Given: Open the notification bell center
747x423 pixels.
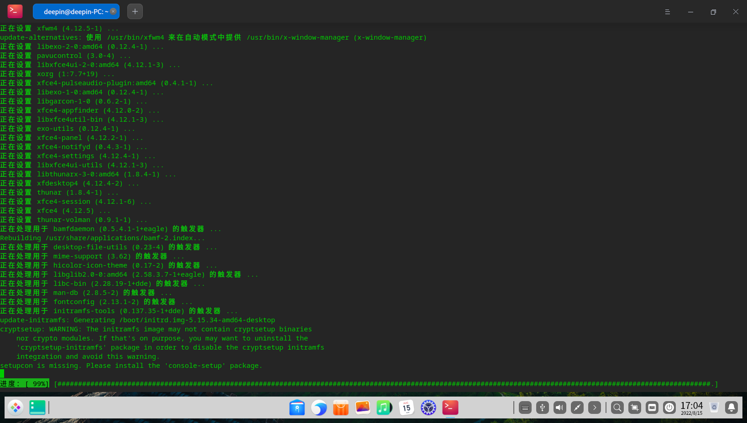Looking at the screenshot, I should [x=731, y=408].
